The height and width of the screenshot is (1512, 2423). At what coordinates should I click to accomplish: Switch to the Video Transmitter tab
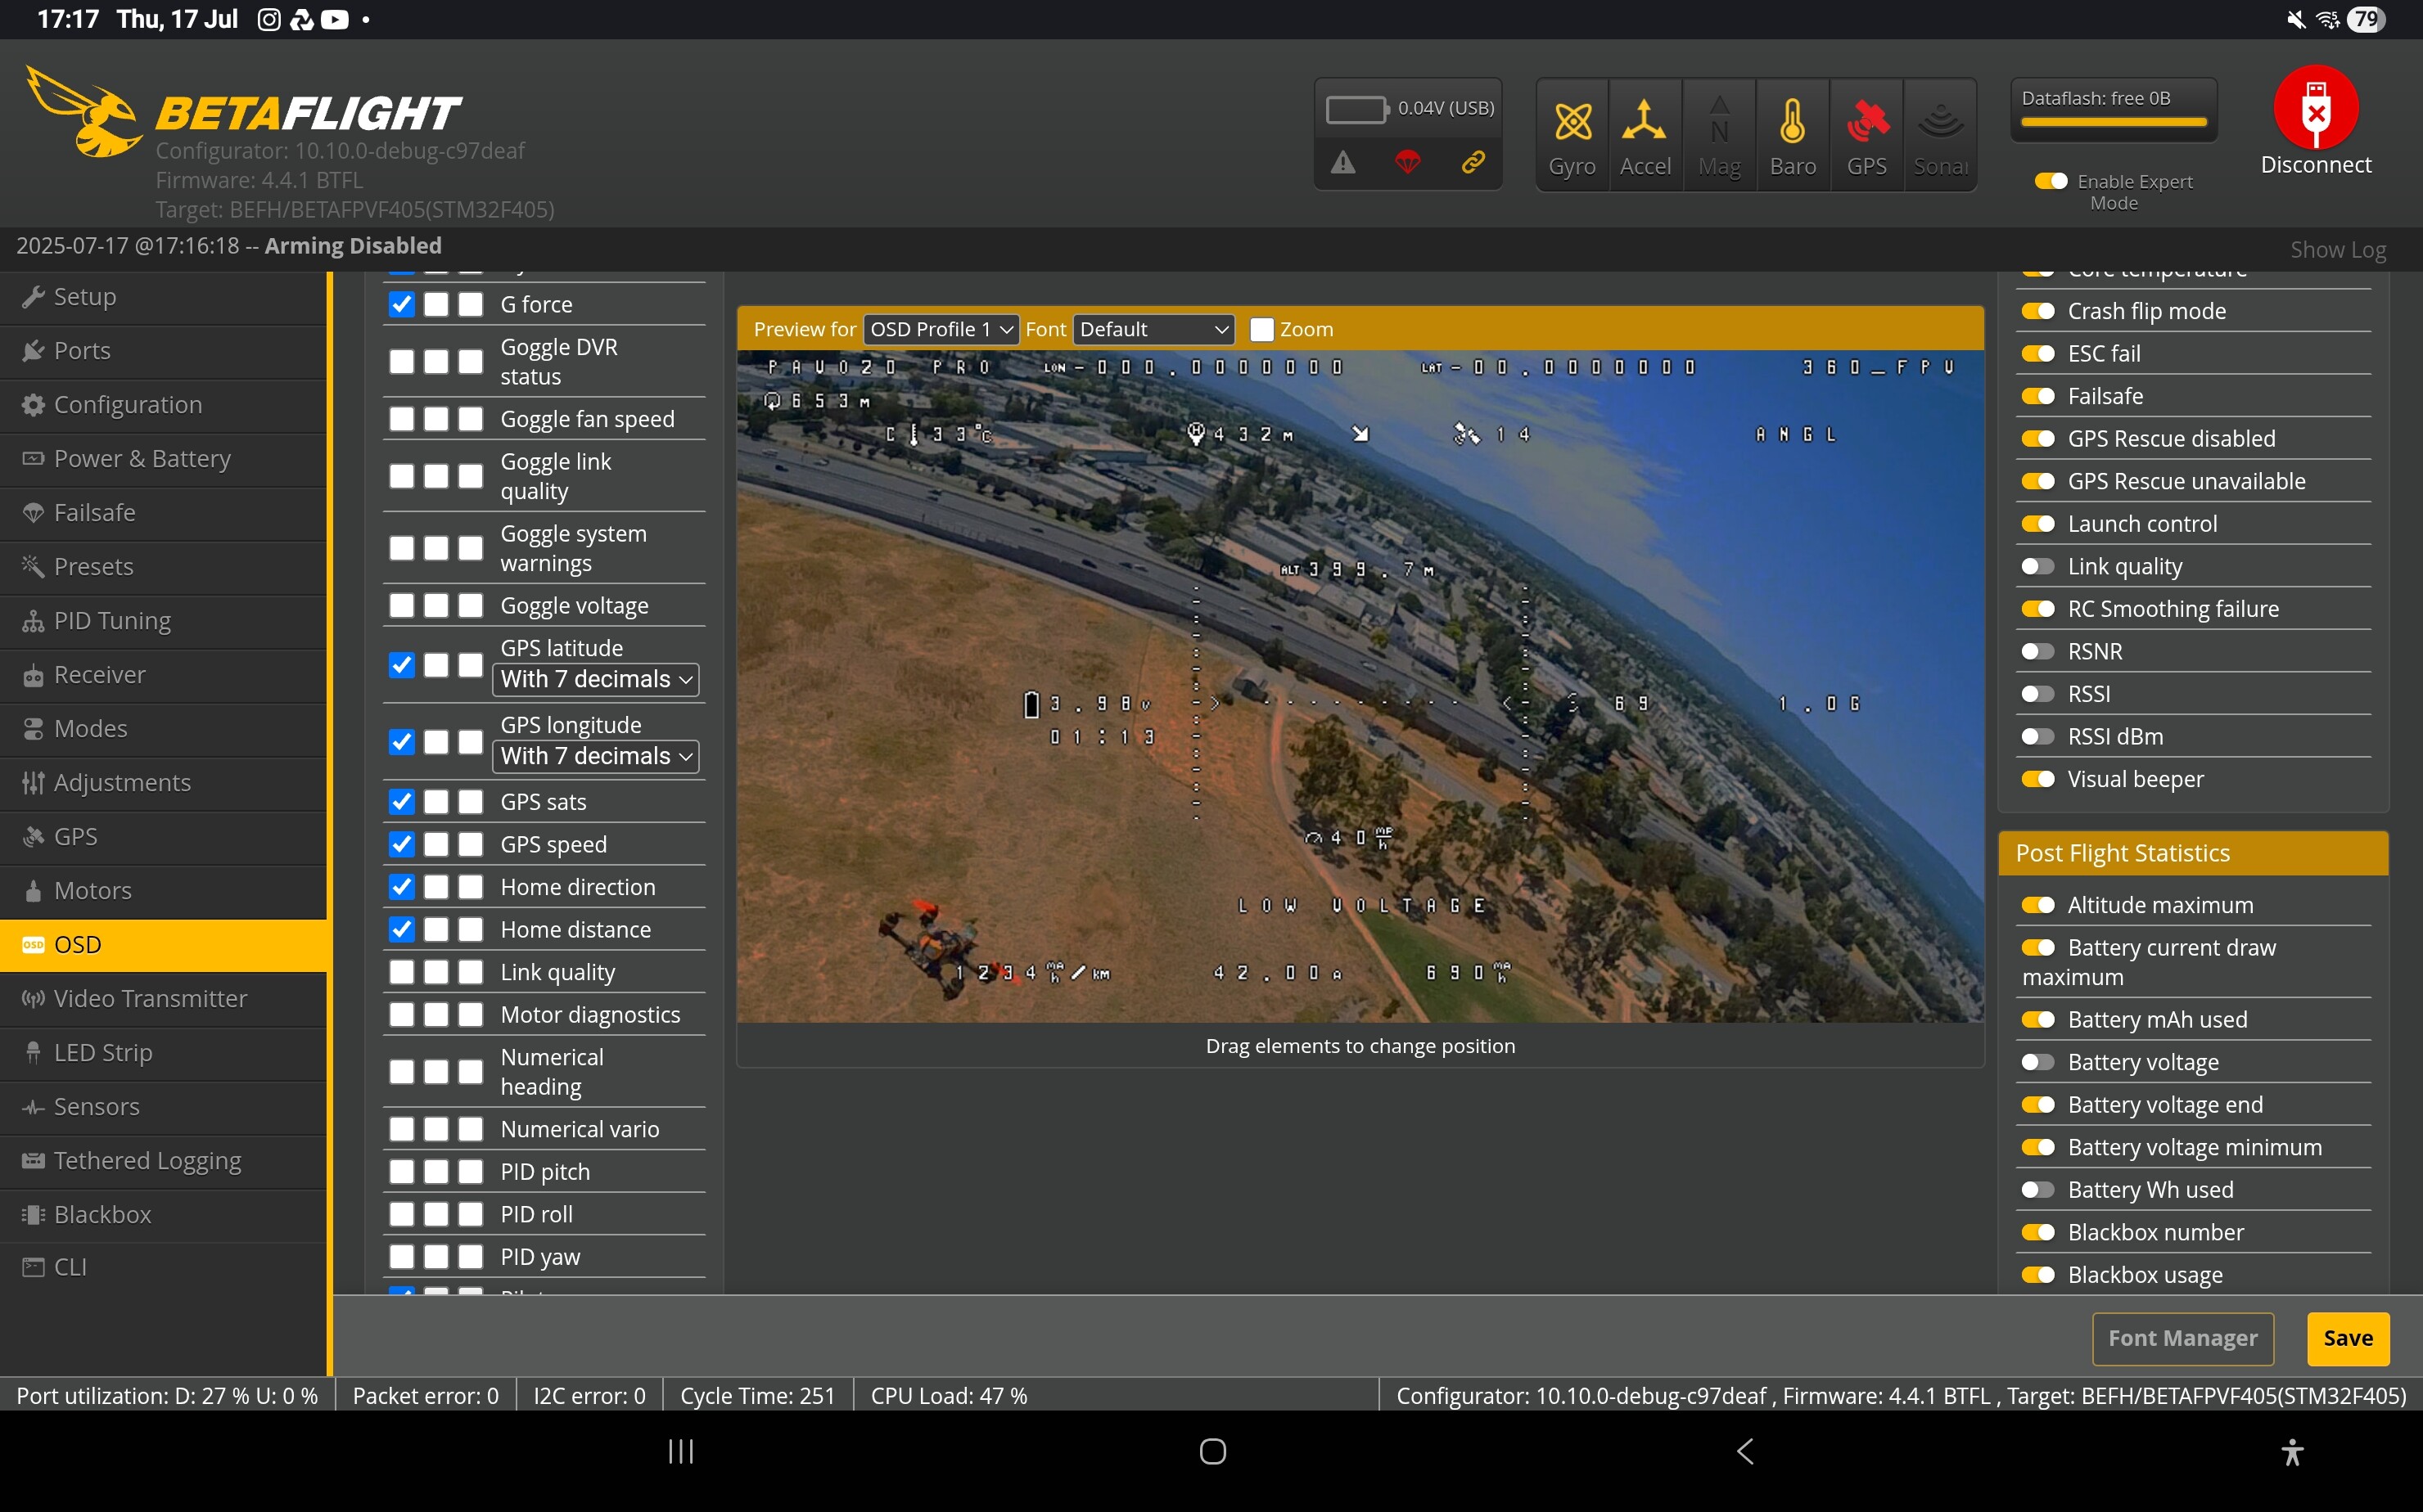pos(150,998)
